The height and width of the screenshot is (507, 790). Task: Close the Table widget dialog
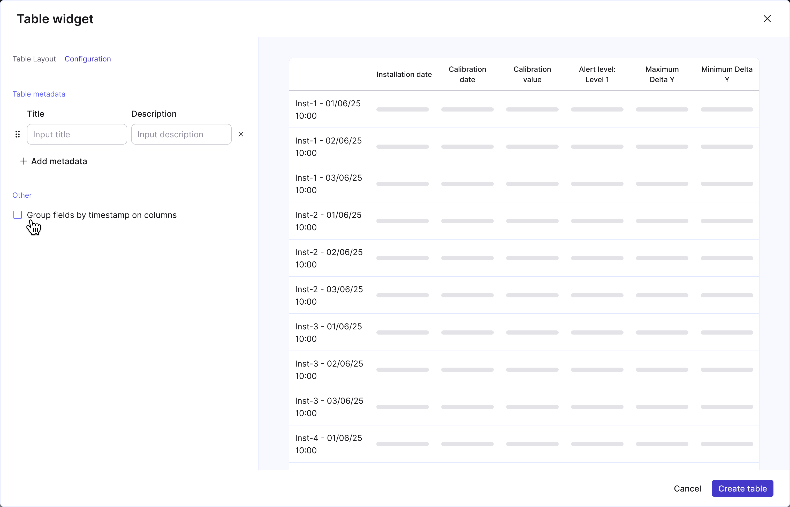point(767,19)
